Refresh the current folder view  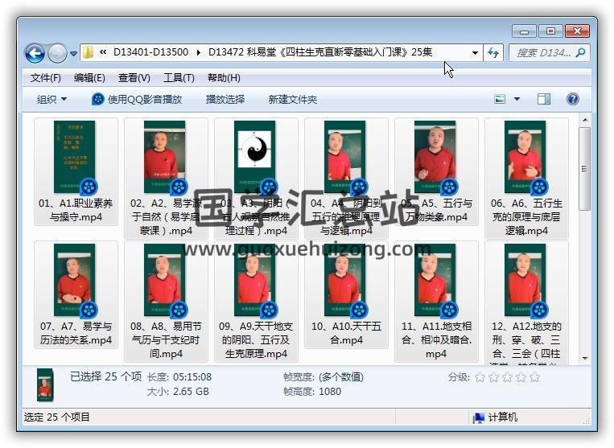click(x=493, y=52)
